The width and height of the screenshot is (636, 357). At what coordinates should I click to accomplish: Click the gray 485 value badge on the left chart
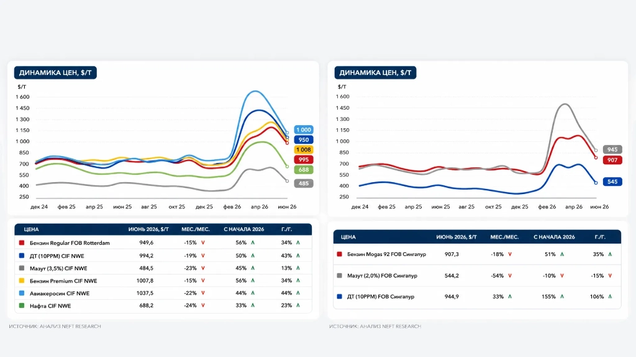303,183
